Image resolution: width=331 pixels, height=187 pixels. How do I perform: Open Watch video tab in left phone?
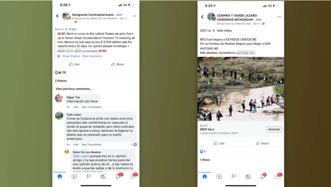[x=74, y=176]
